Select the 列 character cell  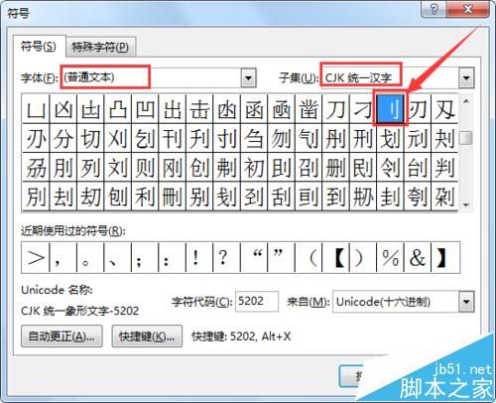tap(90, 167)
